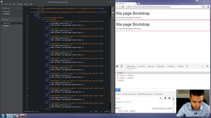
Task: Open Untitled-2 in Bootstrap project tree
Action: point(6,26)
